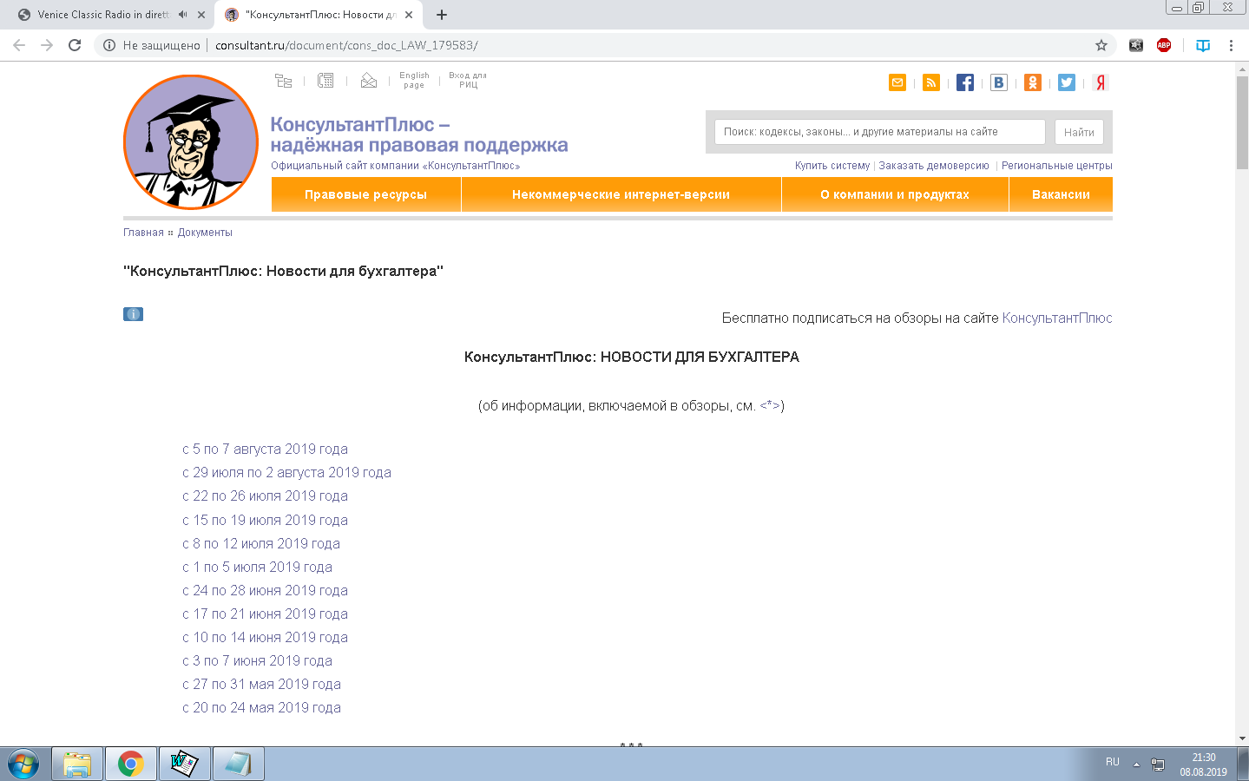This screenshot has height=781, width=1249.
Task: Click the open envelope contact icon
Action: click(x=368, y=81)
